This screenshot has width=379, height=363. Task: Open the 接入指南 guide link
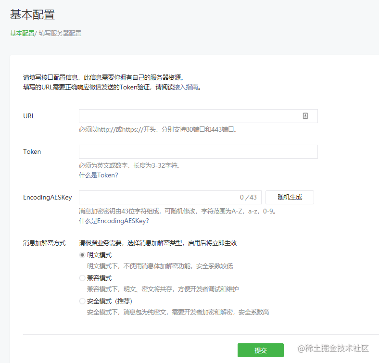(186, 87)
